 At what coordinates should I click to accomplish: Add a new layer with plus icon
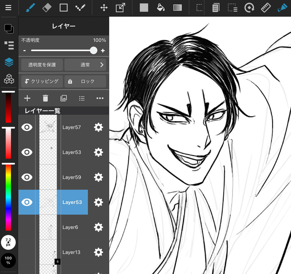pyautogui.click(x=27, y=98)
